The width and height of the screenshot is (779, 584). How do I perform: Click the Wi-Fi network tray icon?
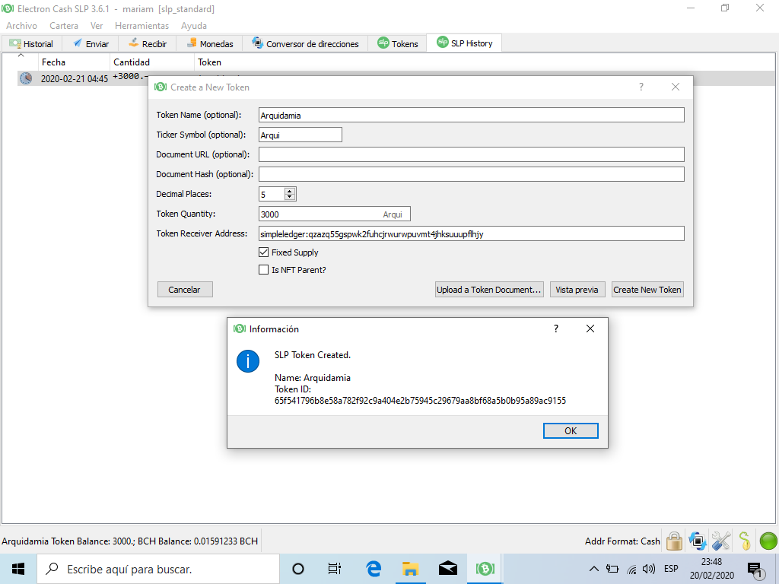coord(631,570)
